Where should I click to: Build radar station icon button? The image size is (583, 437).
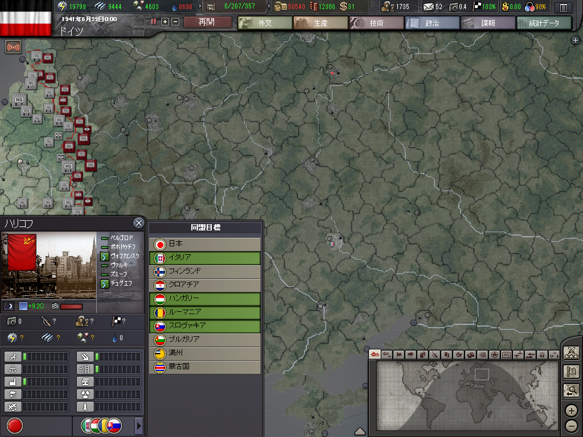(85, 382)
